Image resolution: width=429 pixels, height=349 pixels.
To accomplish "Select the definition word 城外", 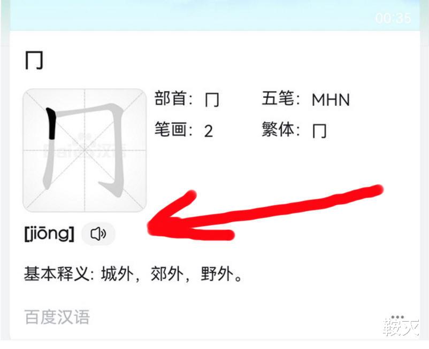I will click(x=117, y=274).
